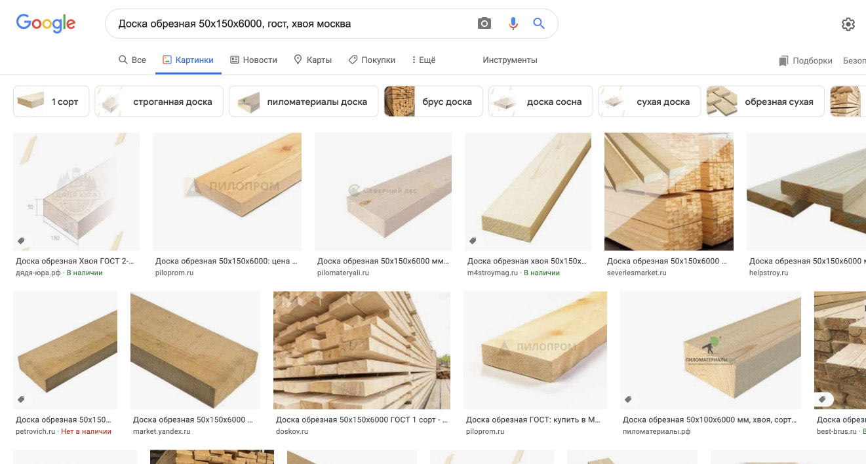This screenshot has height=464, width=866.
Task: Open the Покупки tab
Action: 372,59
